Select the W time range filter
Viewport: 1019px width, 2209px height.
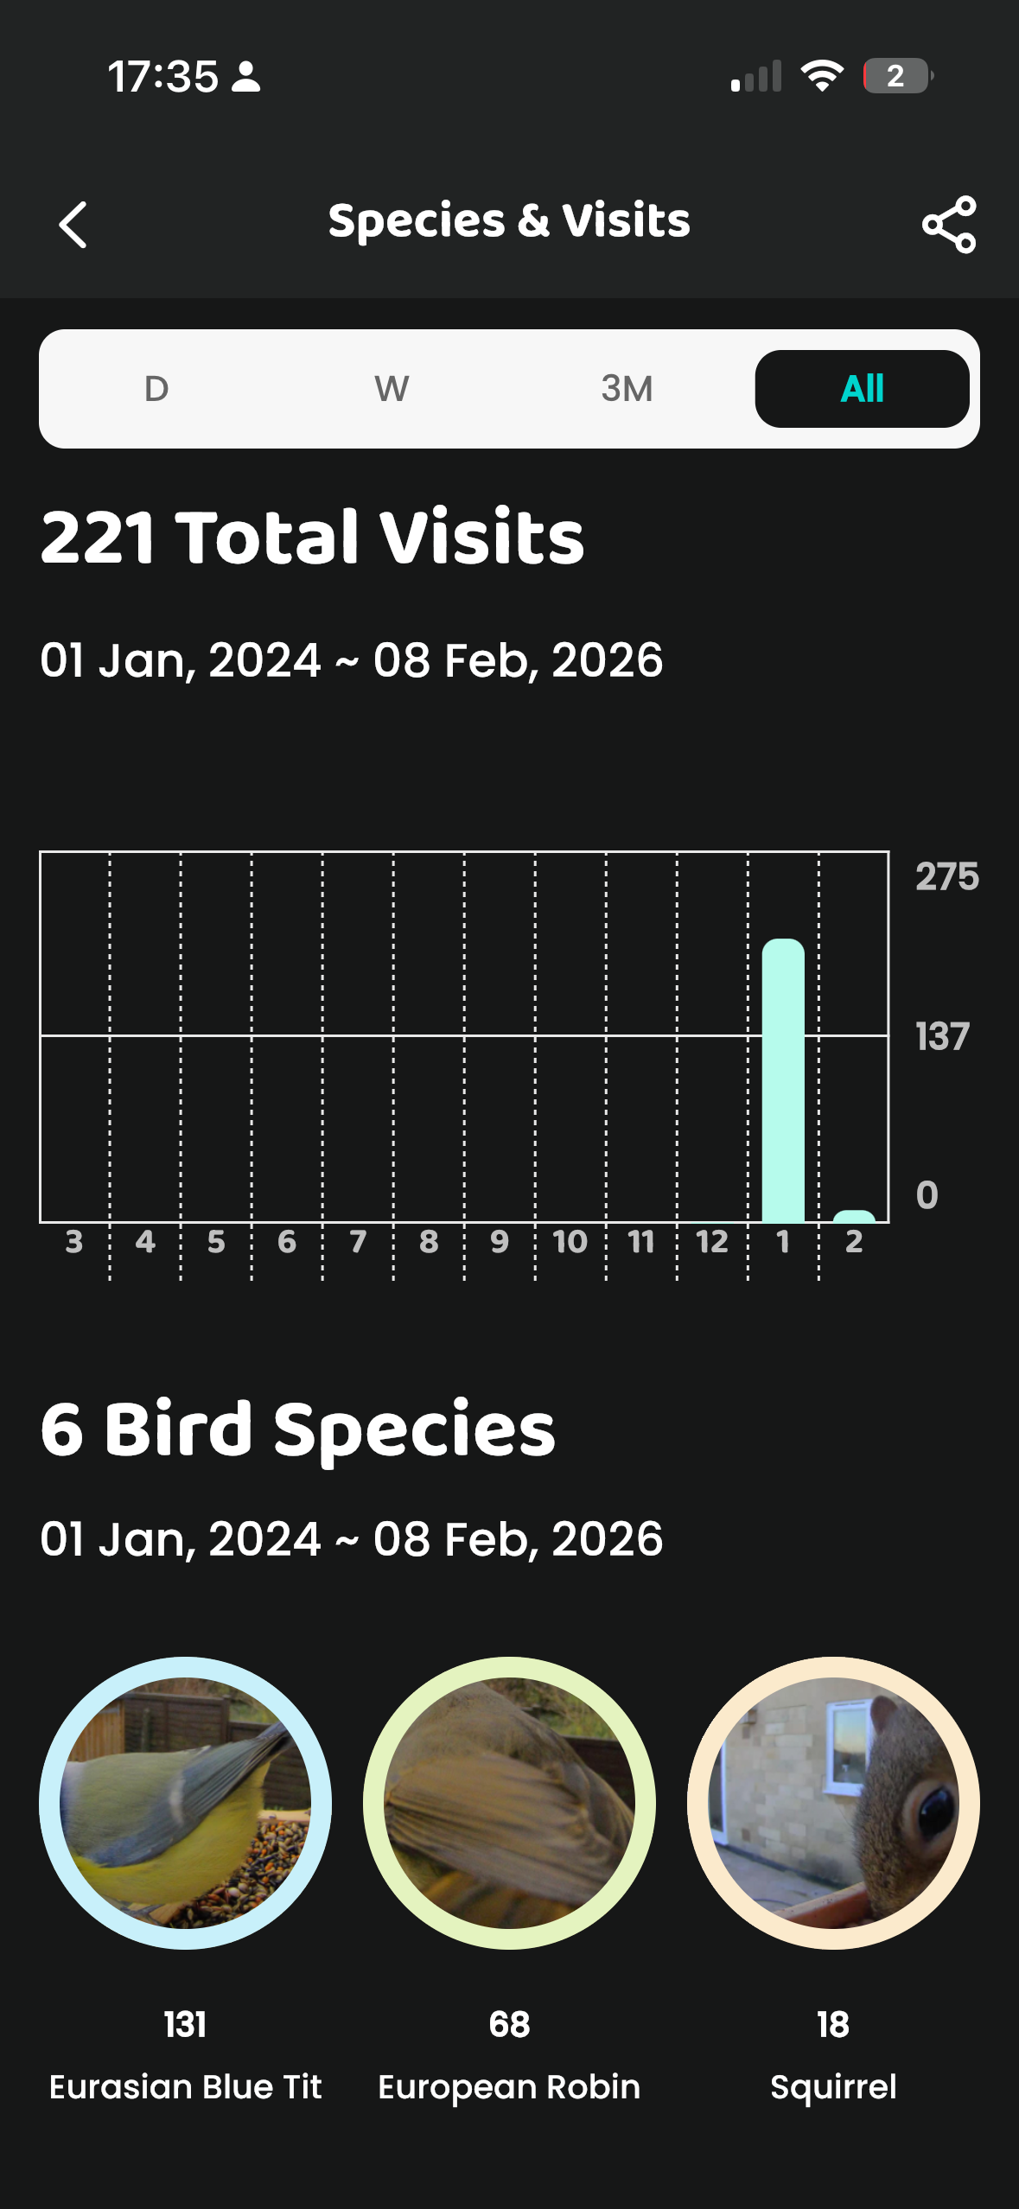point(392,389)
